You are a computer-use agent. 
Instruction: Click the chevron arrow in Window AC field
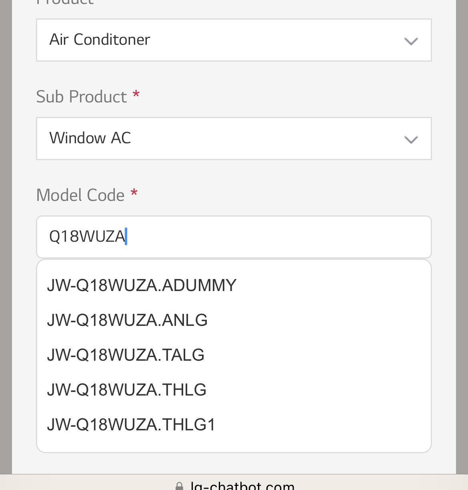tap(411, 139)
